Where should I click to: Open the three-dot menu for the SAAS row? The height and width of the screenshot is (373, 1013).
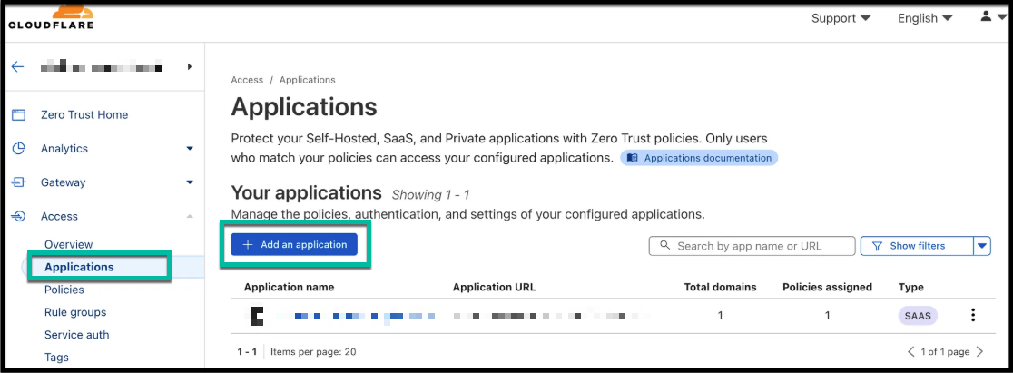973,316
